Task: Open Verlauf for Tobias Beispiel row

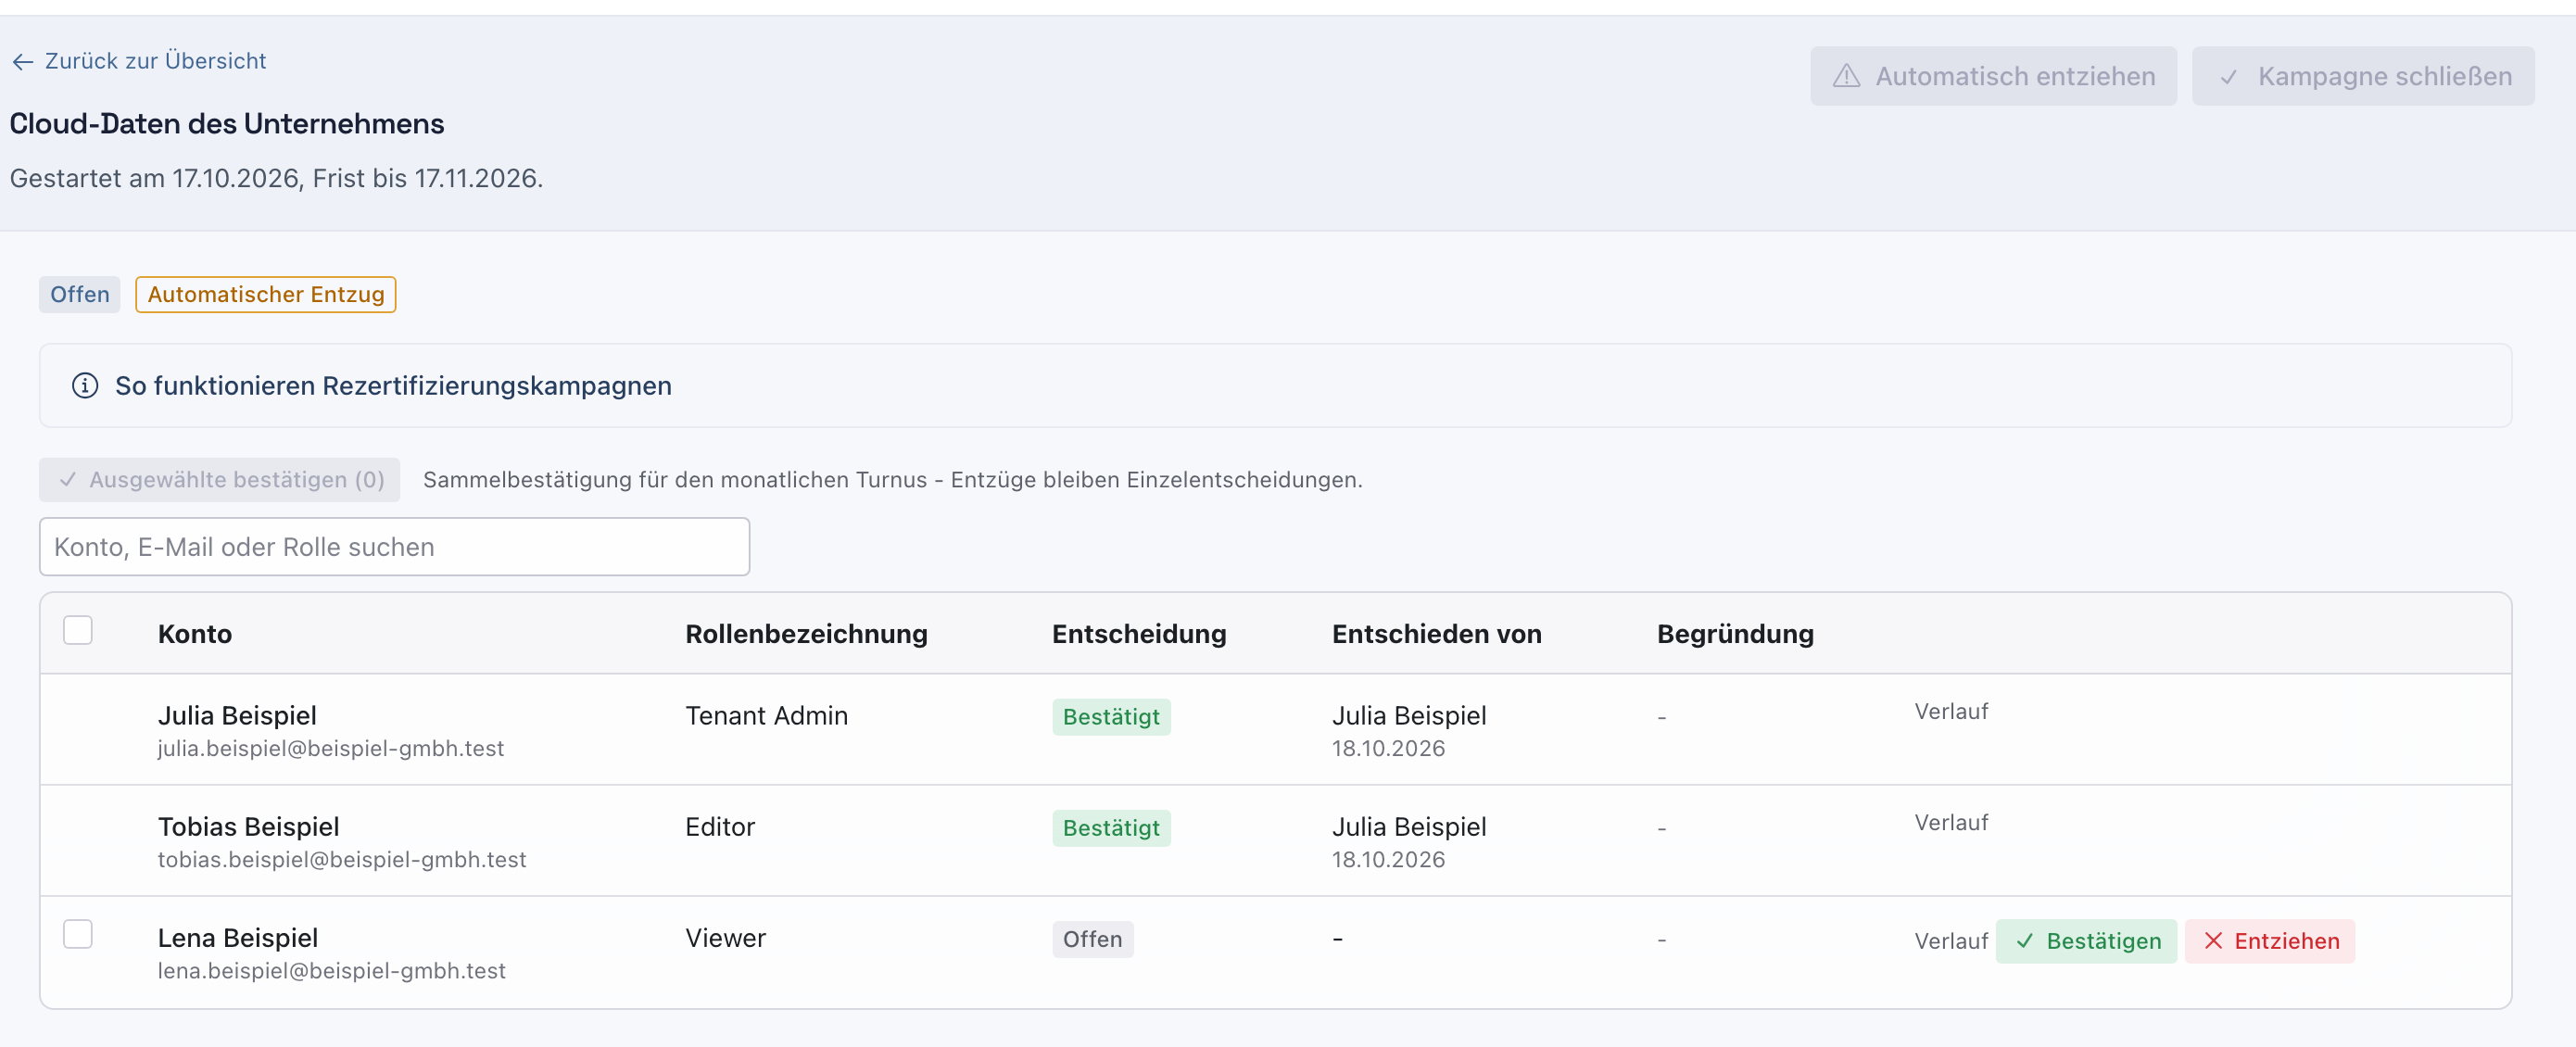Action: tap(1950, 823)
